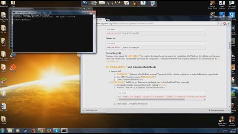Launch Kerbal Space Program shortcut

222,121
